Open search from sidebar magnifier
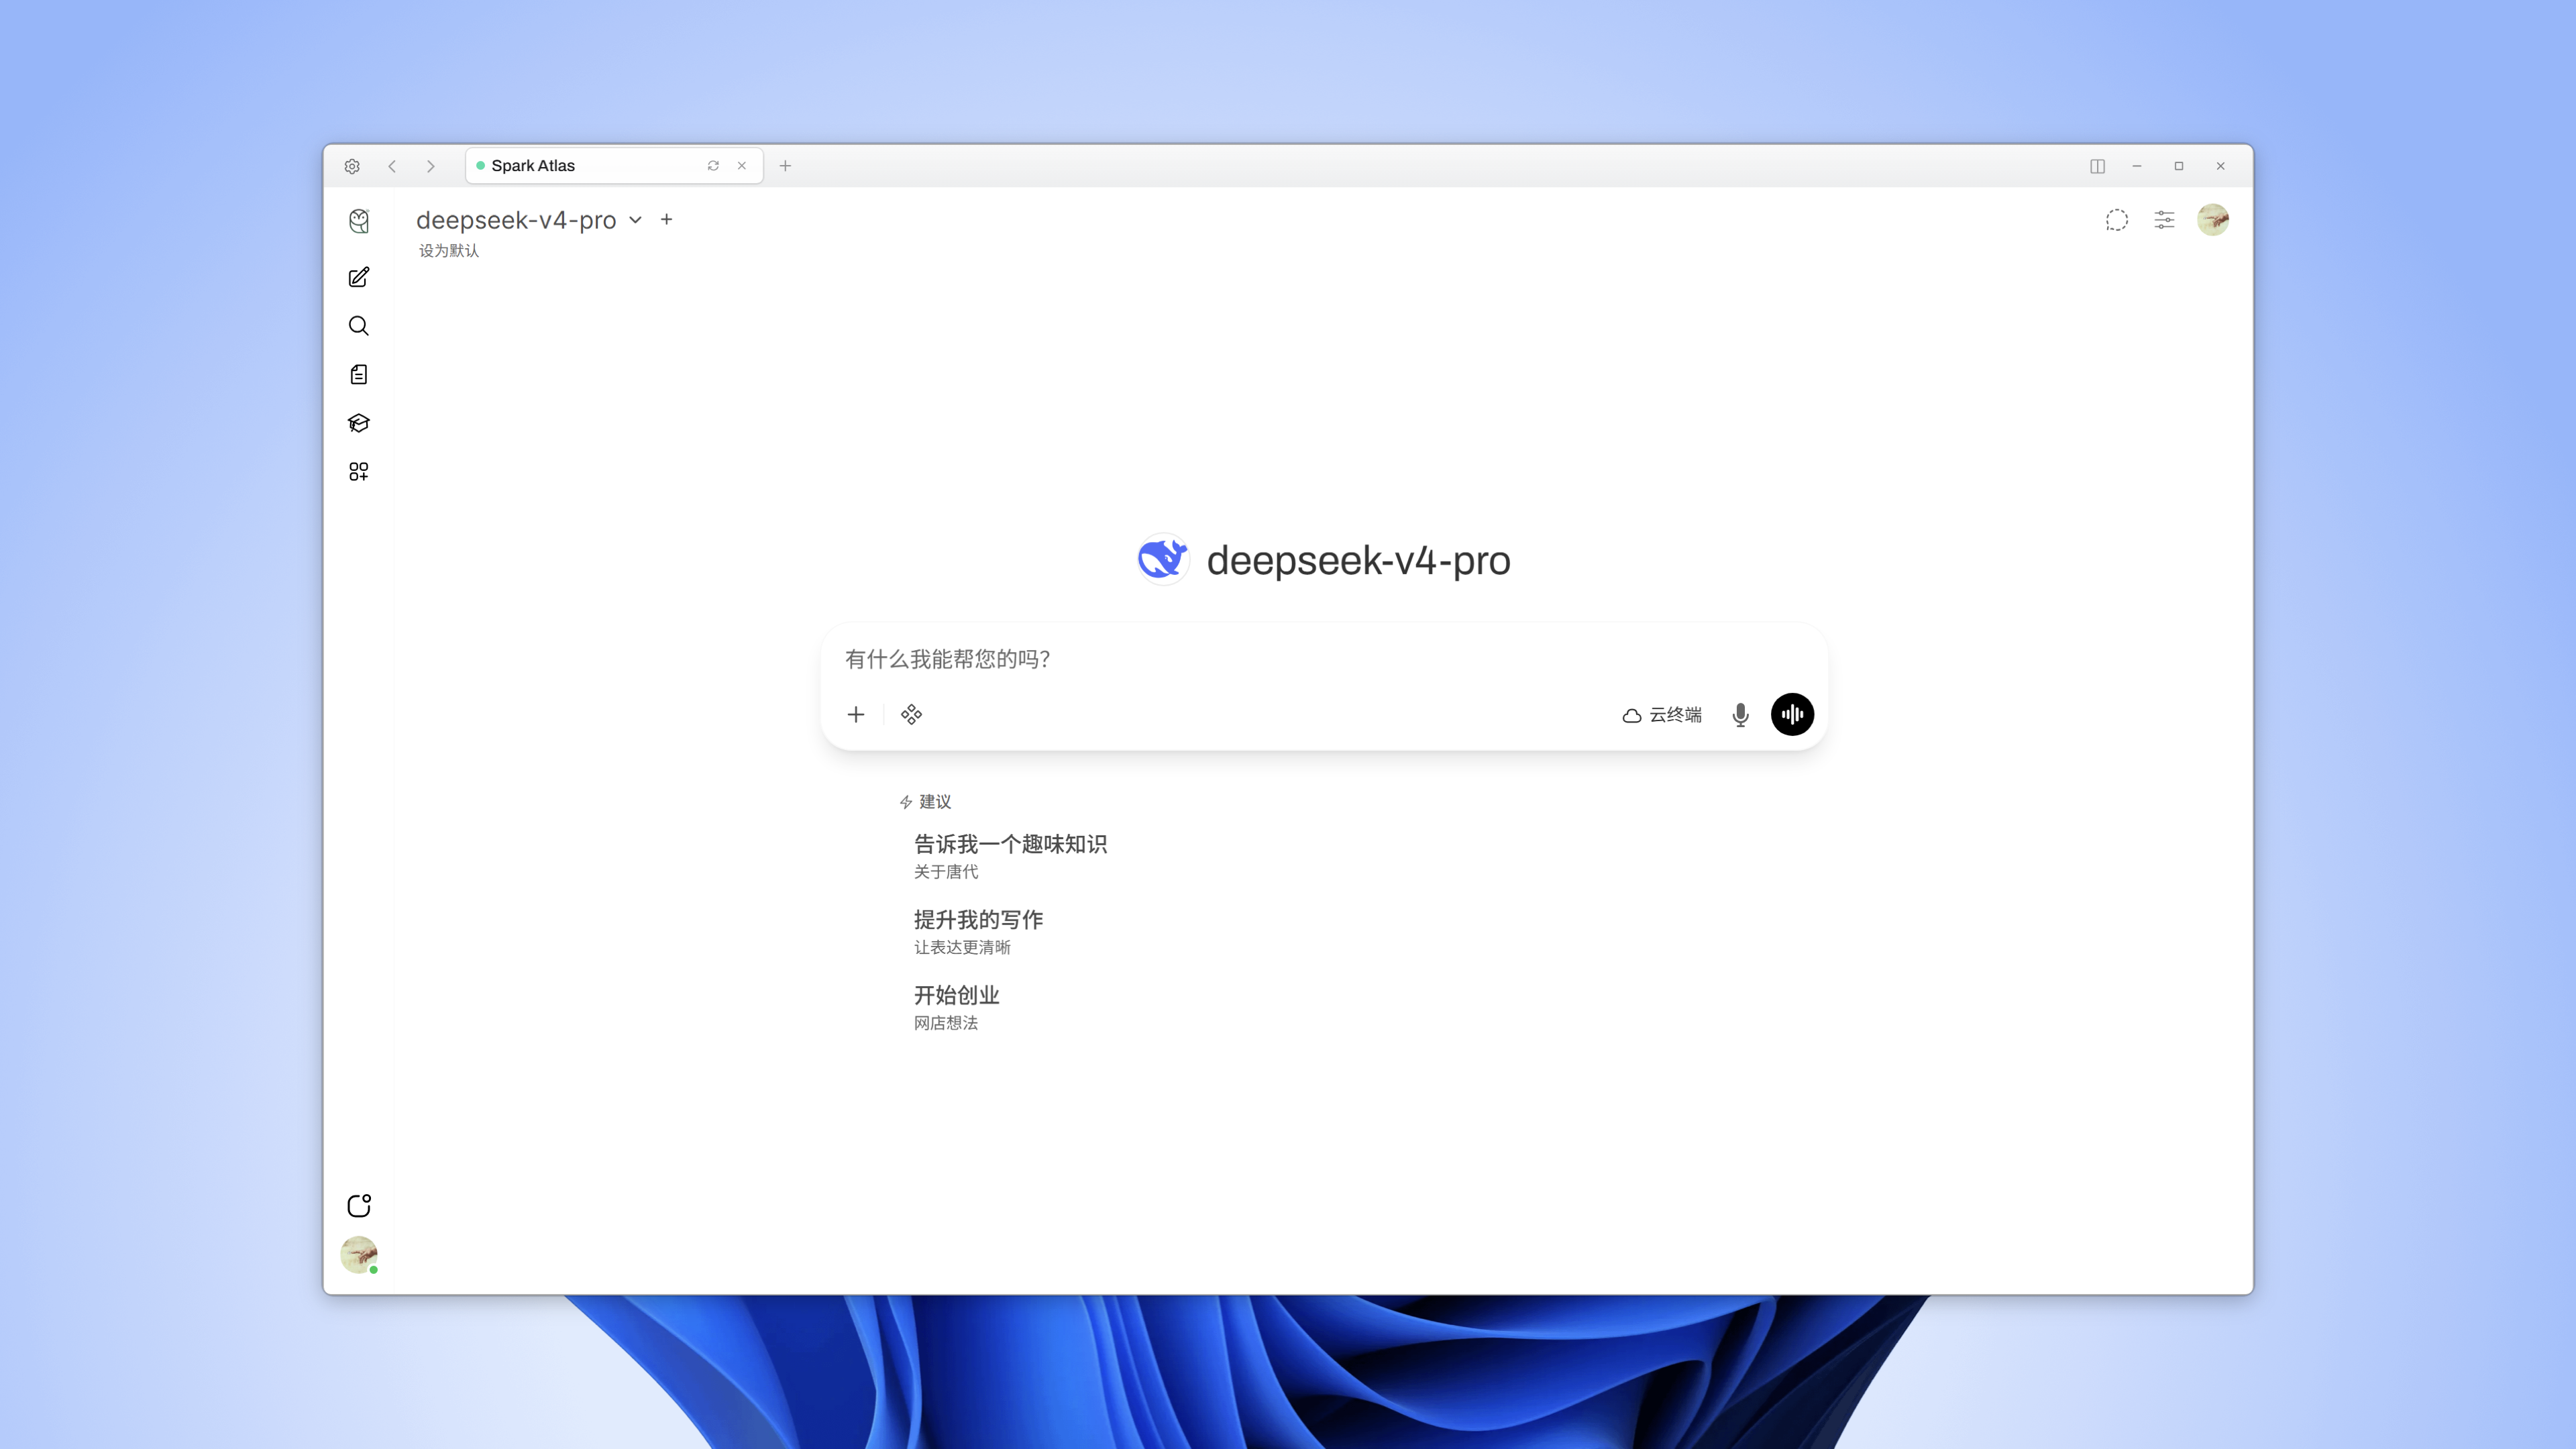Image resolution: width=2576 pixels, height=1449 pixels. 359,326
